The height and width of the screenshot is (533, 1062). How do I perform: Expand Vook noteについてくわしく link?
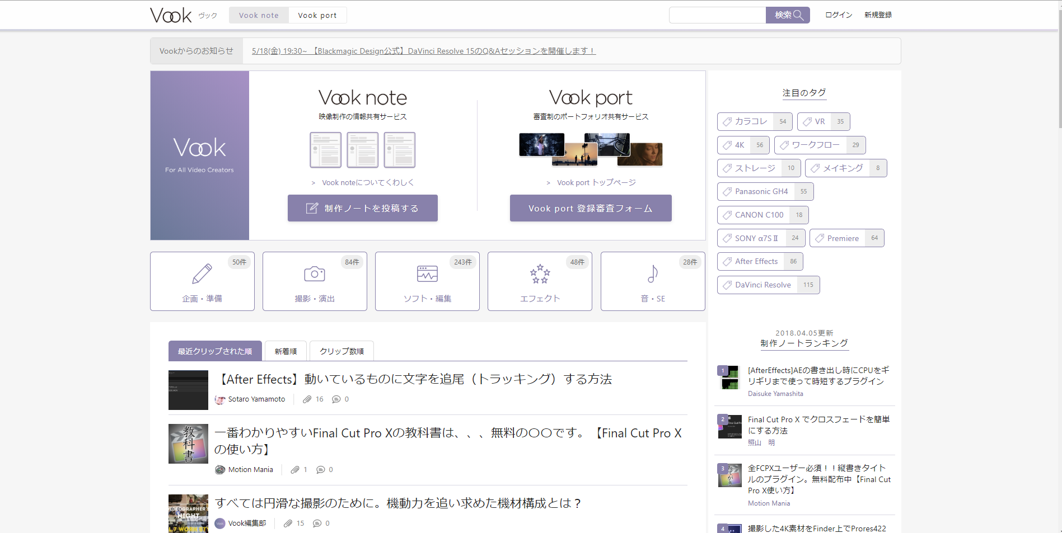pyautogui.click(x=368, y=182)
